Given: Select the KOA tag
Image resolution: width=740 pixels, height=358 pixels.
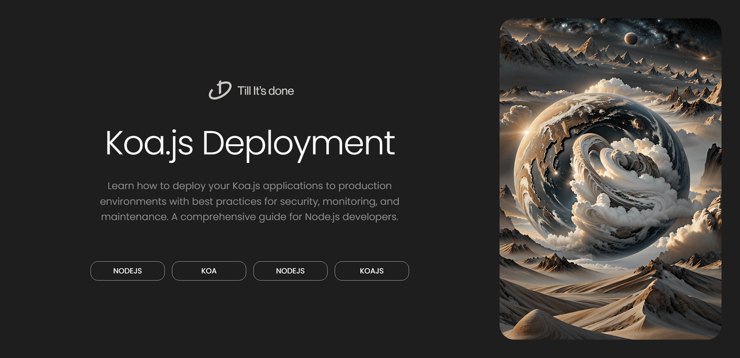Looking at the screenshot, I should pyautogui.click(x=209, y=271).
